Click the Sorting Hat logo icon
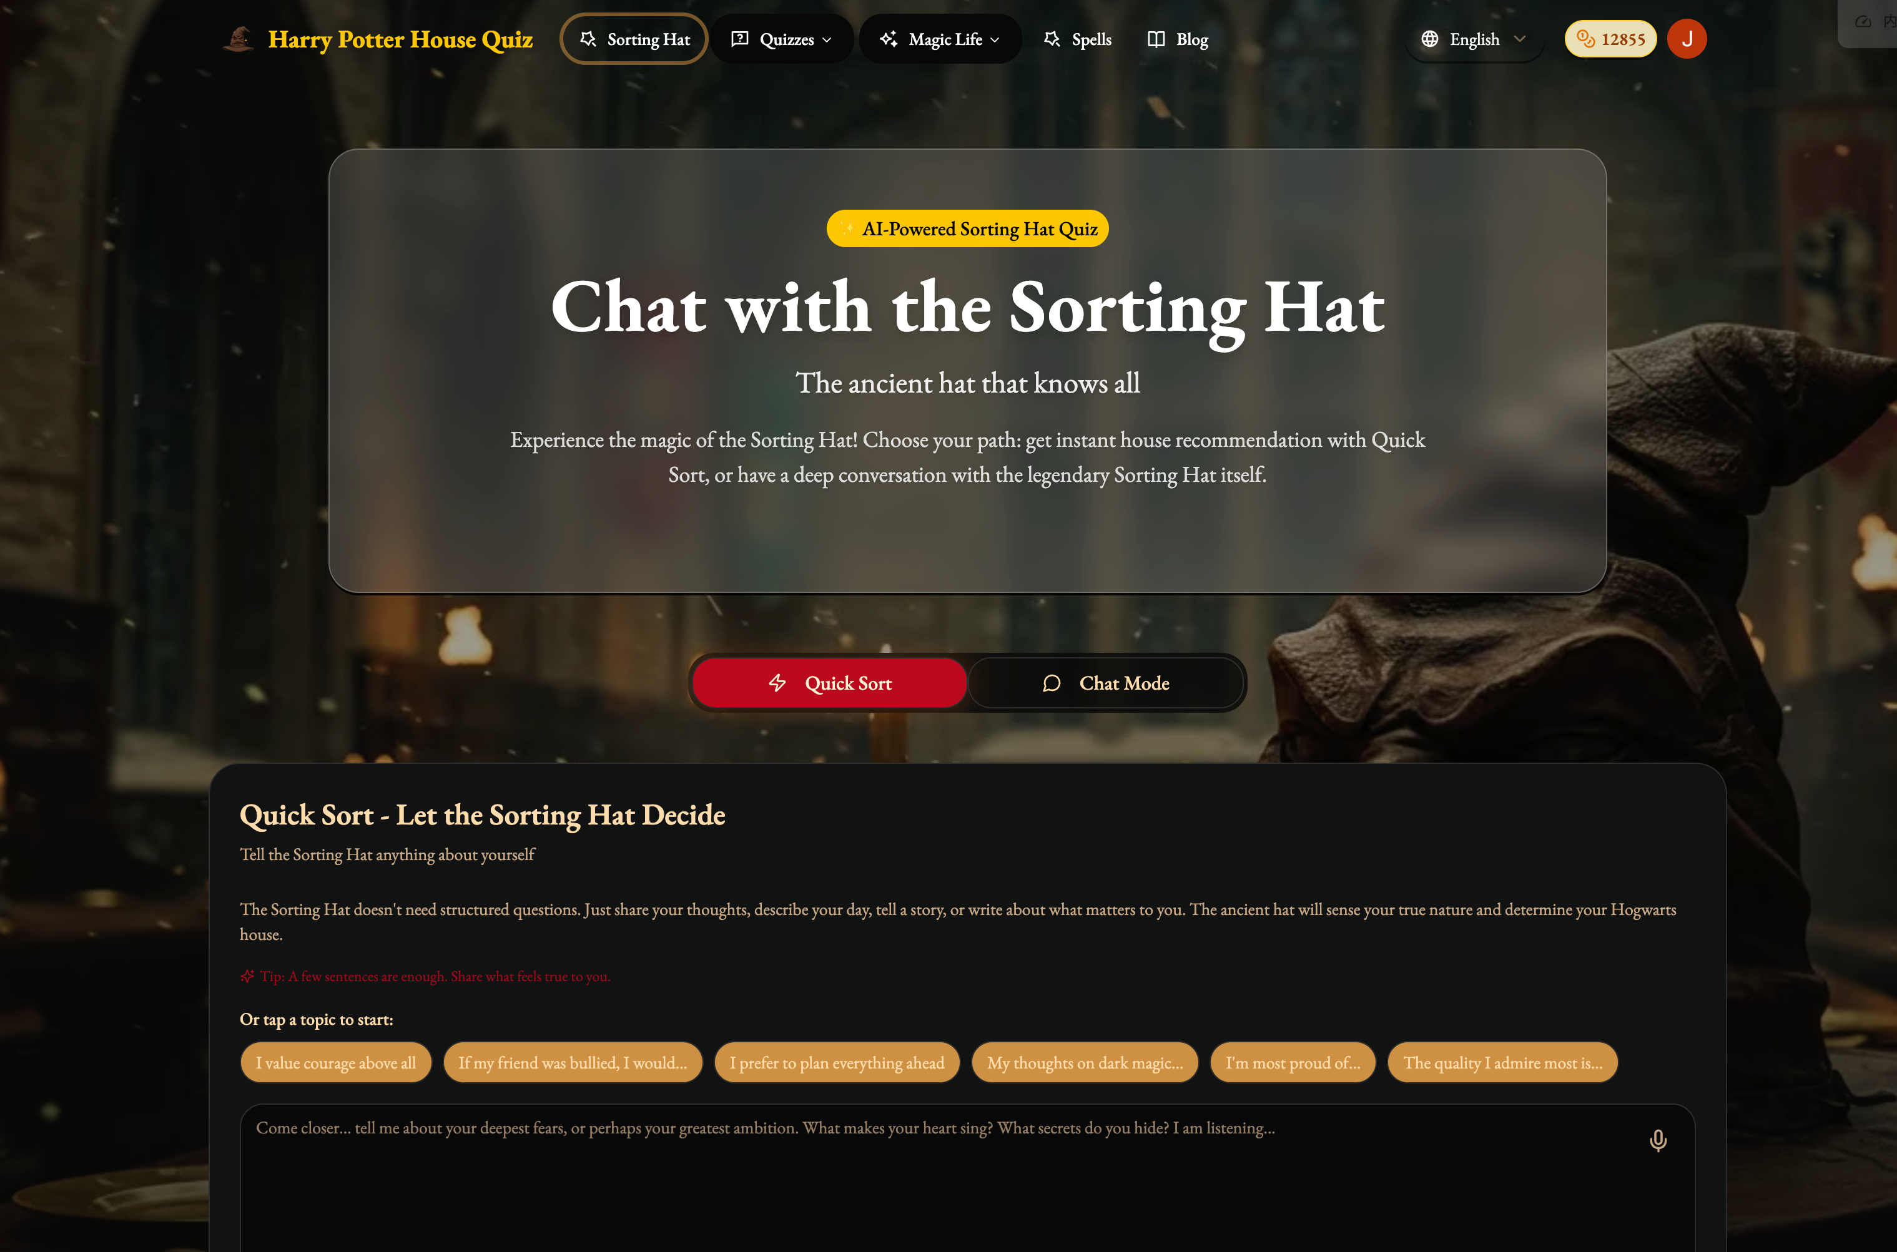 238,39
